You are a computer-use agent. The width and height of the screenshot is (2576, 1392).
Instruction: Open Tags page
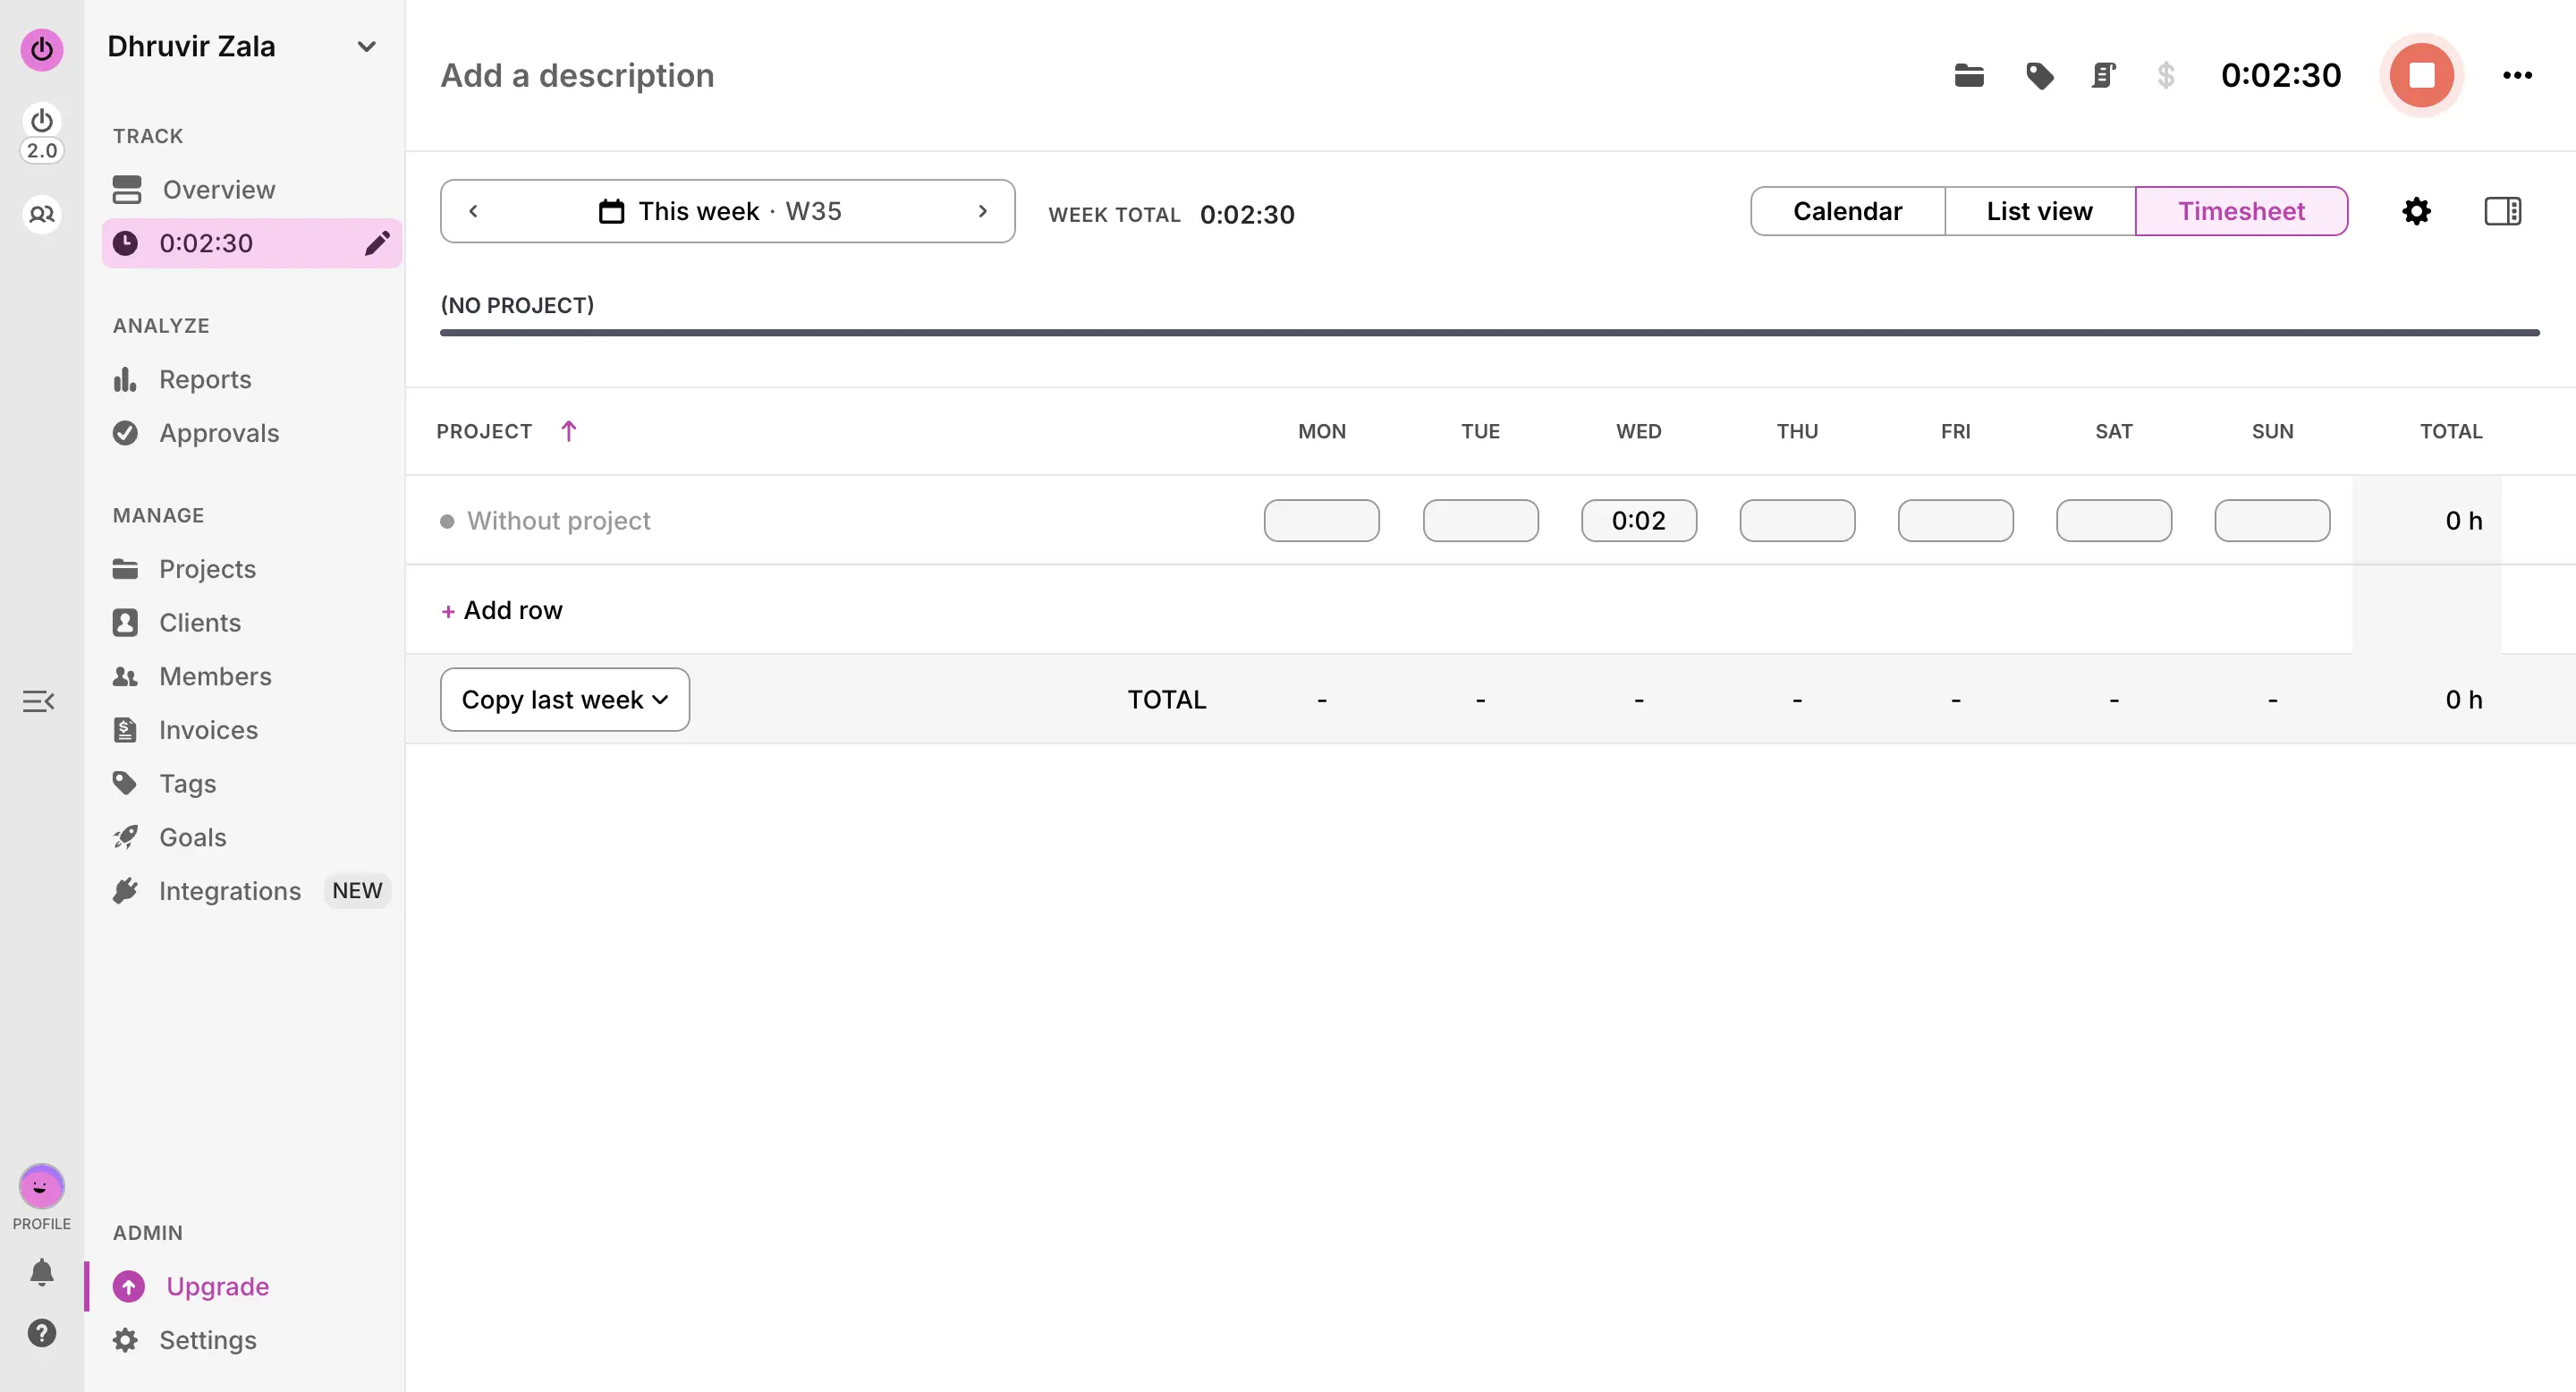tap(187, 784)
